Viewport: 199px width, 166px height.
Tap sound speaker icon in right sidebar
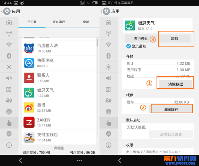point(108,78)
